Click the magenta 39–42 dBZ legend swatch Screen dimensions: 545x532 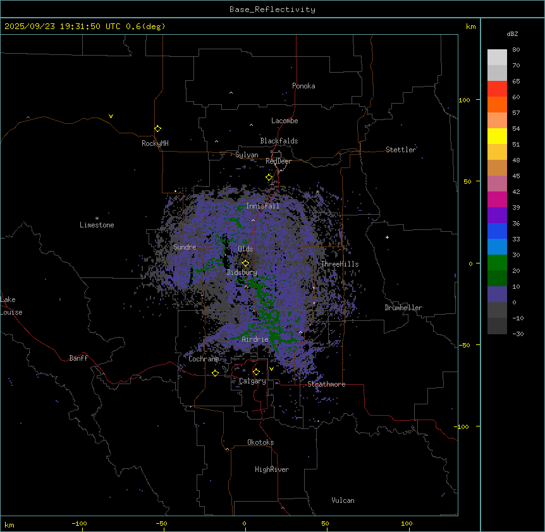[497, 199]
